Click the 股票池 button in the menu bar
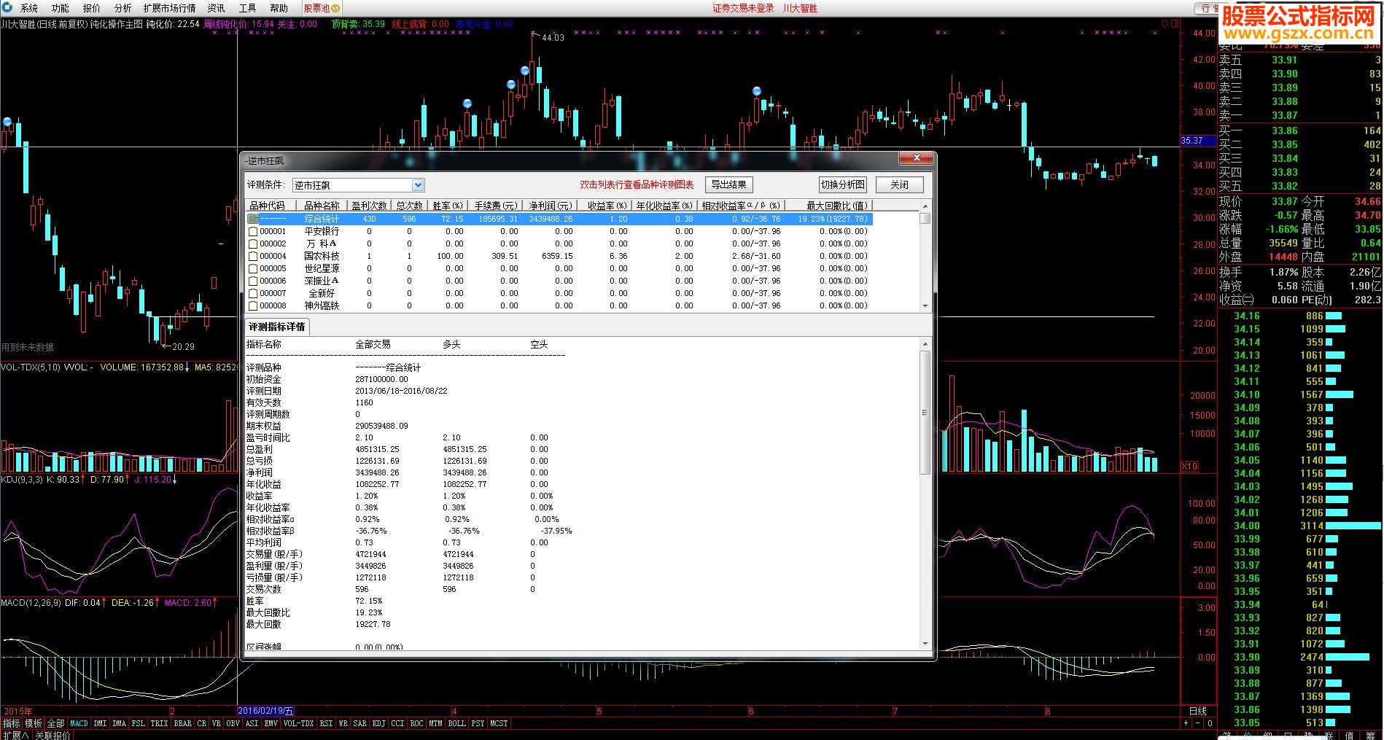This screenshot has height=740, width=1384. pos(321,8)
